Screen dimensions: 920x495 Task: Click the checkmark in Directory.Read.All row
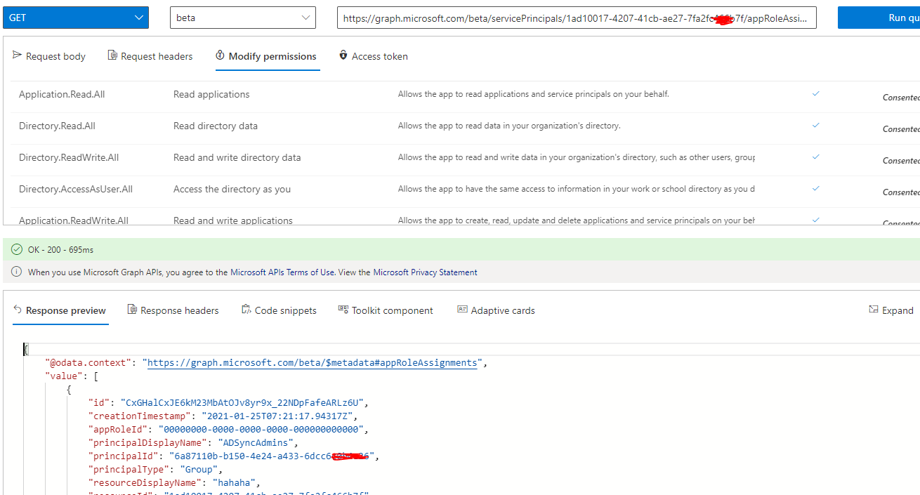(815, 125)
